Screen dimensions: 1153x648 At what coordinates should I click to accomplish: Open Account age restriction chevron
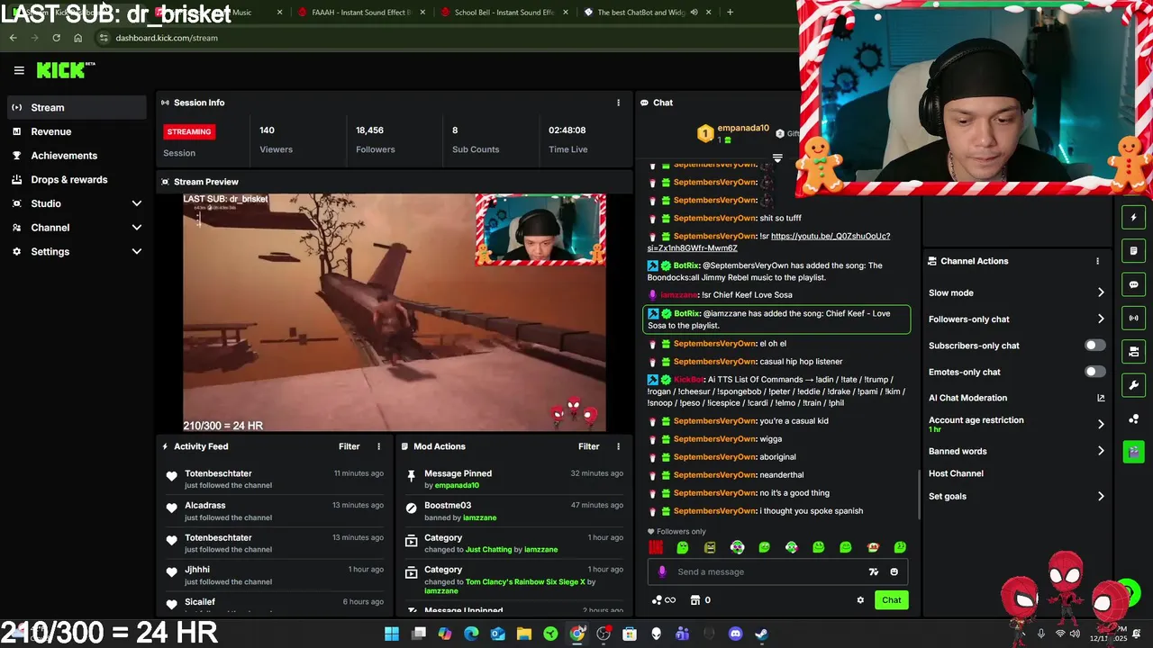point(1101,424)
